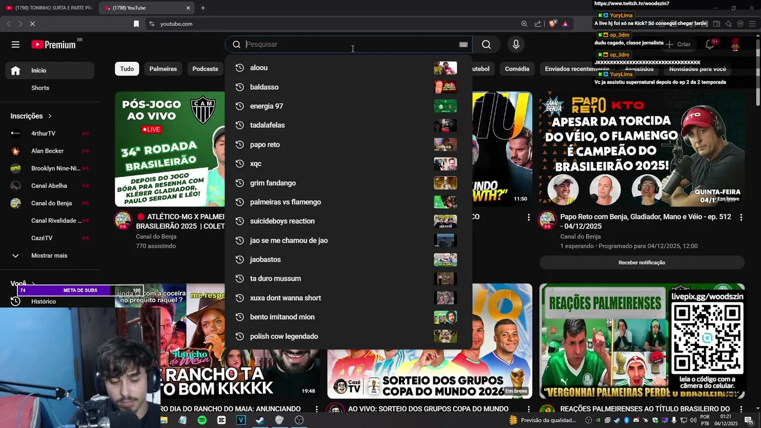761x428 pixels.
Task: Select 'baldasso' search suggestion
Action: tap(348, 87)
